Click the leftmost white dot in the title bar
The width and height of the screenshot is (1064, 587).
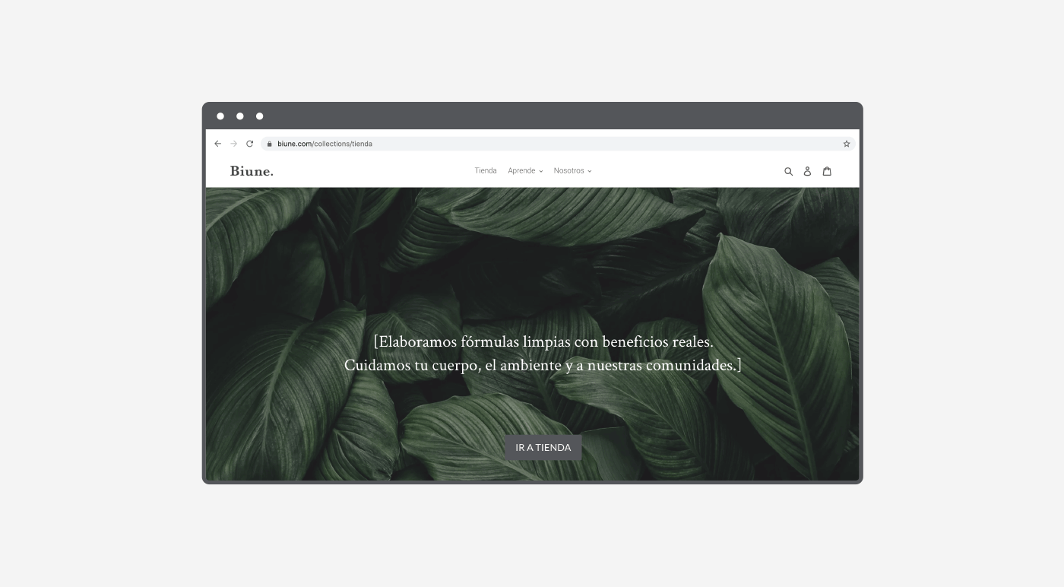coord(220,116)
